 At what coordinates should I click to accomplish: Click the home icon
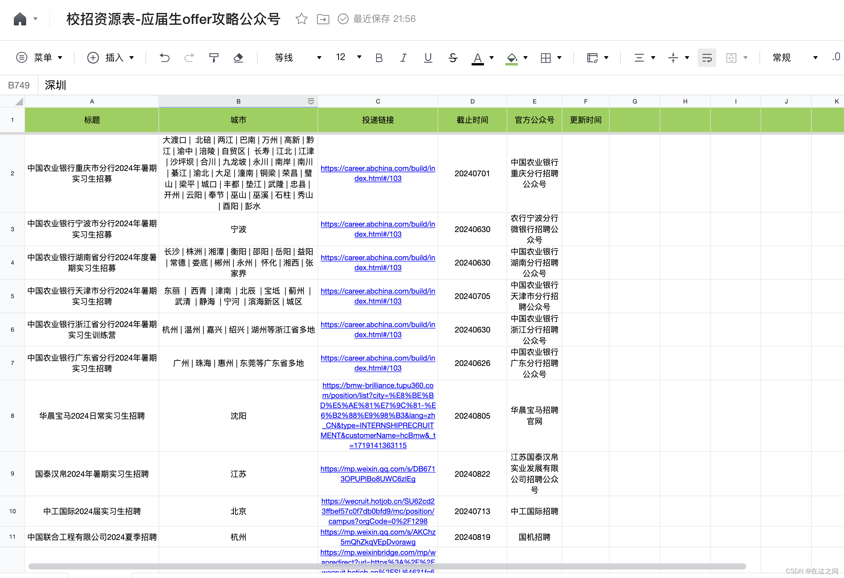[x=20, y=19]
